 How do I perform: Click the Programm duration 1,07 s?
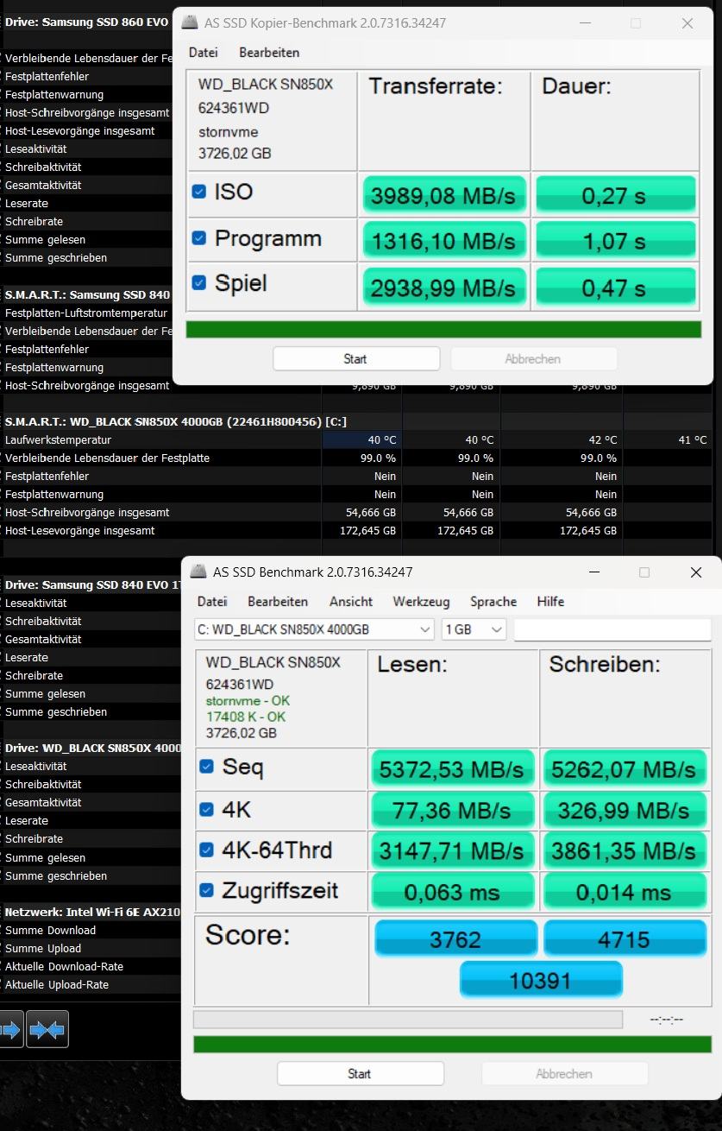[615, 241]
